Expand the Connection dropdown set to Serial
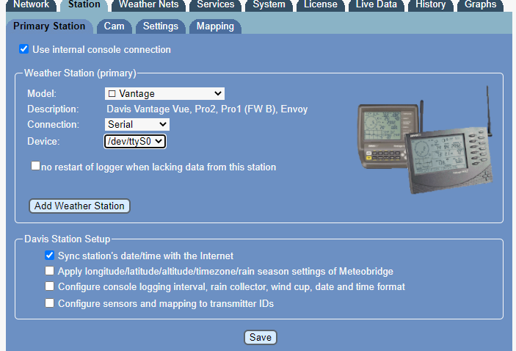Screen dimensions: 516x351 pyautogui.click(x=137, y=125)
